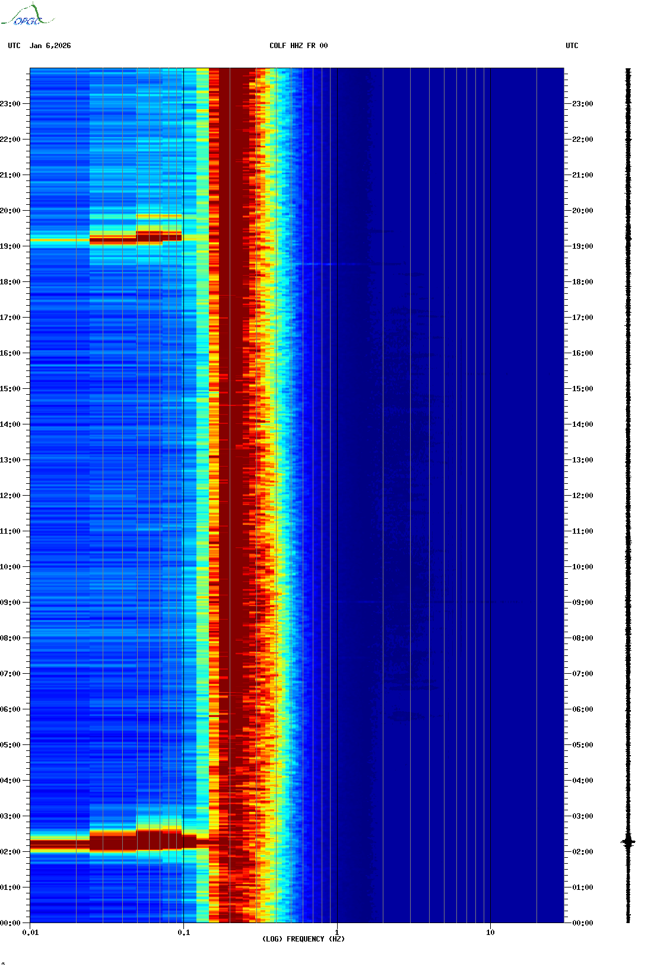Screen dimensions: 654x970
Task: Click the 02:00 label on right time axis
Action: pyautogui.click(x=582, y=852)
